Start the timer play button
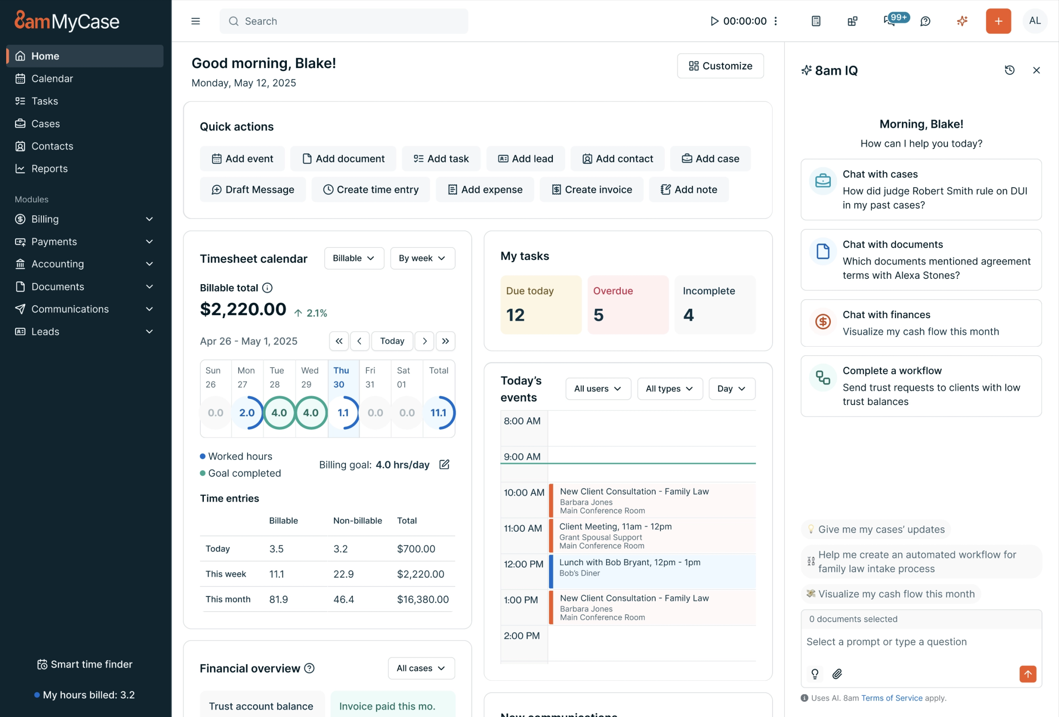Screen dimensions: 1059x717 pos(714,21)
